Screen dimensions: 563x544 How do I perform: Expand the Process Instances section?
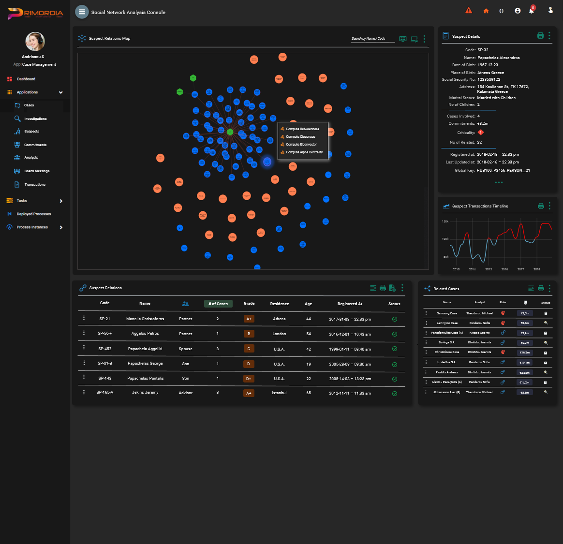[x=60, y=227]
